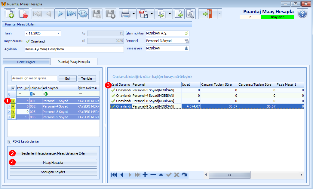The image size is (313, 189).
Task: Expand the printer options dropdown arrow
Action: 133,14
